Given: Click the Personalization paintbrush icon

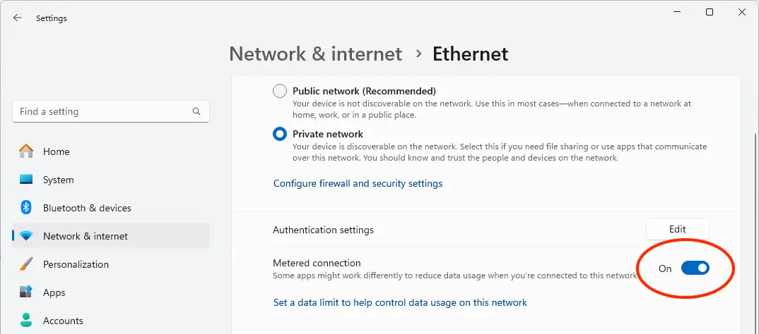Looking at the screenshot, I should (26, 264).
